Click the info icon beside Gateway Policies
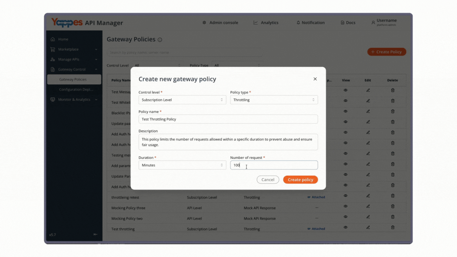The image size is (457, 257). point(160,40)
